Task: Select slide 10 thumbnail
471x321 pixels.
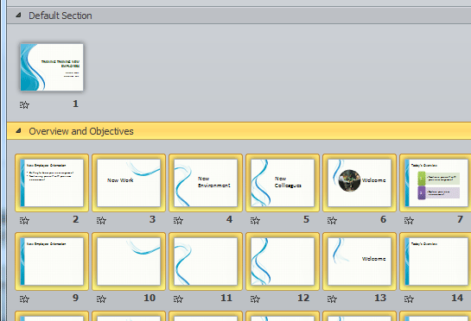Action: point(129,261)
